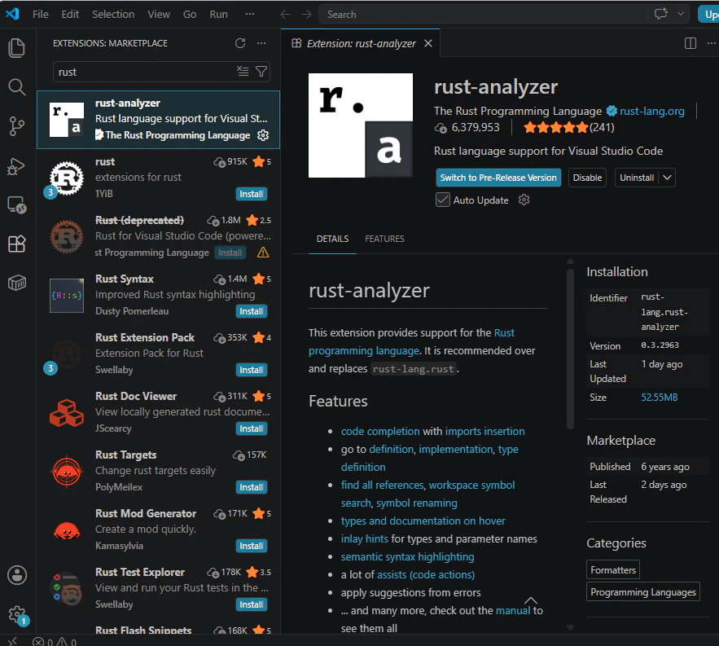Close the rust-analyzer extension tab
This screenshot has width=719, height=646.
click(x=427, y=43)
